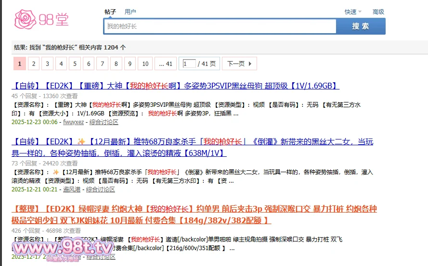Switch to the 帖子 search tab
The height and width of the screenshot is (266, 428).
pyautogui.click(x=110, y=12)
